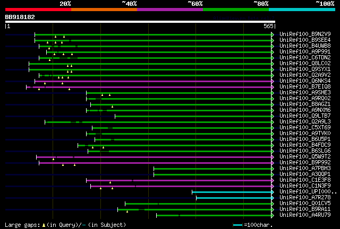Click the green alignment bar for Q2A9L3
The image size is (340, 229).
(x=158, y=122)
